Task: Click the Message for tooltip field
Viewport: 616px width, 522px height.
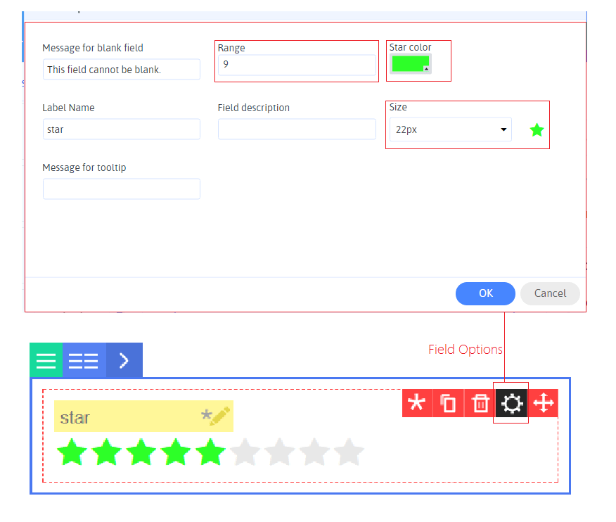Action: [x=122, y=189]
